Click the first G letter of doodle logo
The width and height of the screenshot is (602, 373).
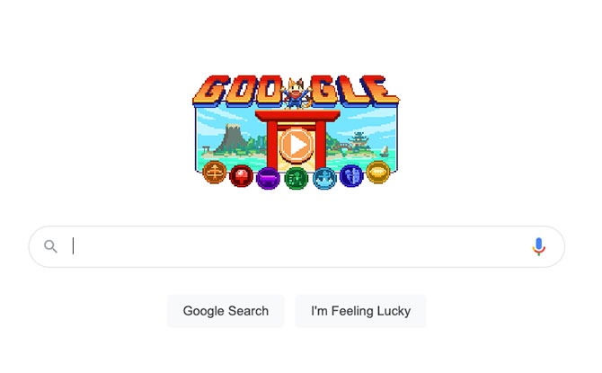coord(212,91)
